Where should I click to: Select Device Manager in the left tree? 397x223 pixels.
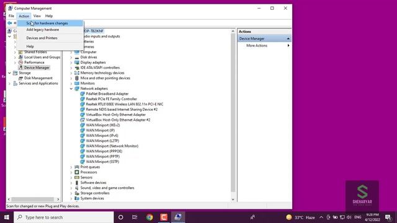pos(37,68)
